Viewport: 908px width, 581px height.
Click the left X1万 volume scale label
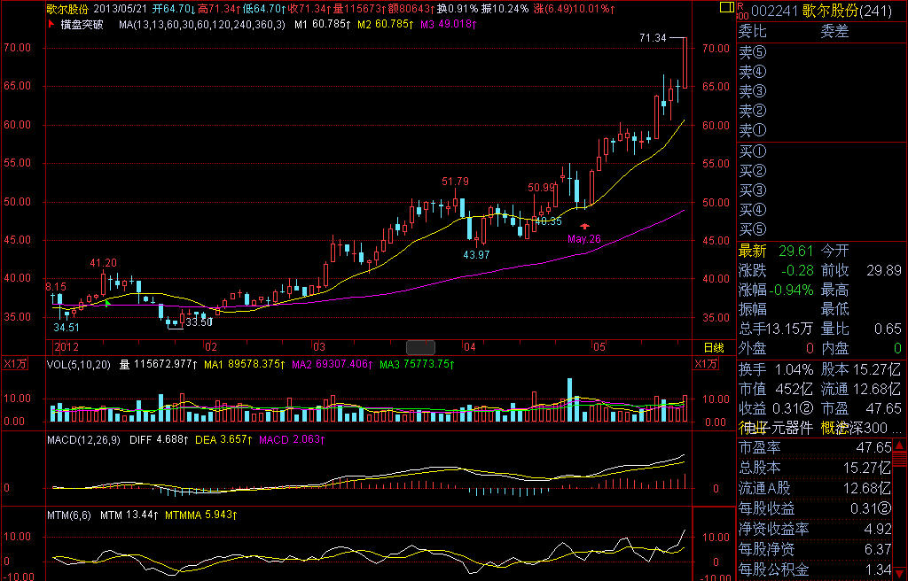click(15, 364)
